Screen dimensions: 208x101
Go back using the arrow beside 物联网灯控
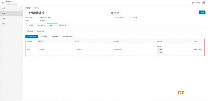click(x=26, y=13)
